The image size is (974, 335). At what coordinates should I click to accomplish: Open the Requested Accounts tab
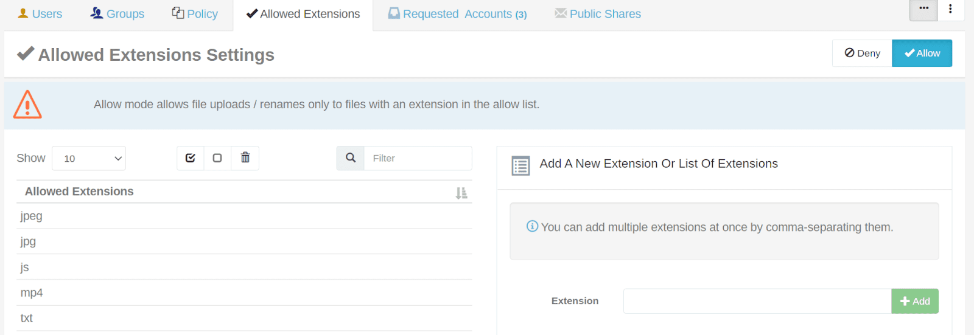[x=458, y=14]
